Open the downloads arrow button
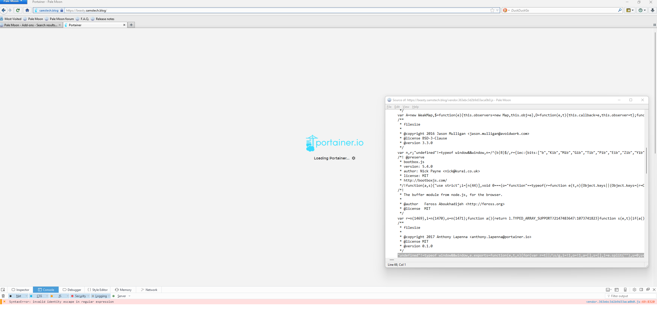This screenshot has height=313, width=657. tap(652, 10)
